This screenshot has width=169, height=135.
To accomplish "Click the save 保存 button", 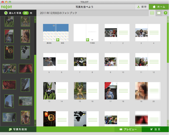I will (x=142, y=7).
